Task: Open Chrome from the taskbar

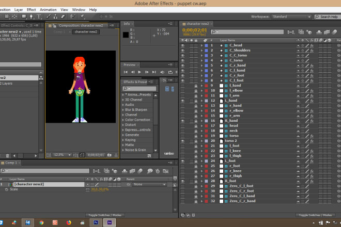Action: 41,222
